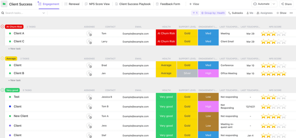Click the Assignees filter icon
Screen dimensions: 296x138
[258, 13]
